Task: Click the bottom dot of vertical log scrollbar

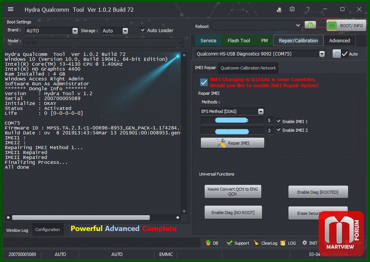Action: 184,211
